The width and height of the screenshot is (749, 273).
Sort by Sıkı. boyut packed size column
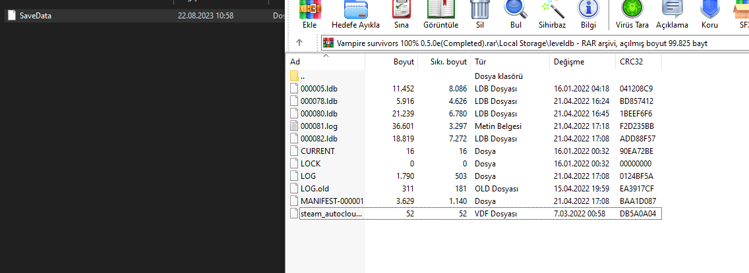click(444, 62)
